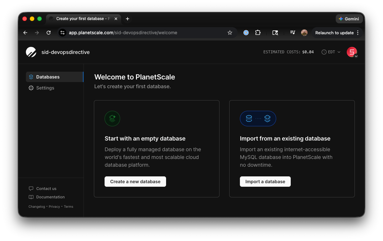The image size is (383, 241).
Task: Open the Privacy footer link
Action: point(54,207)
